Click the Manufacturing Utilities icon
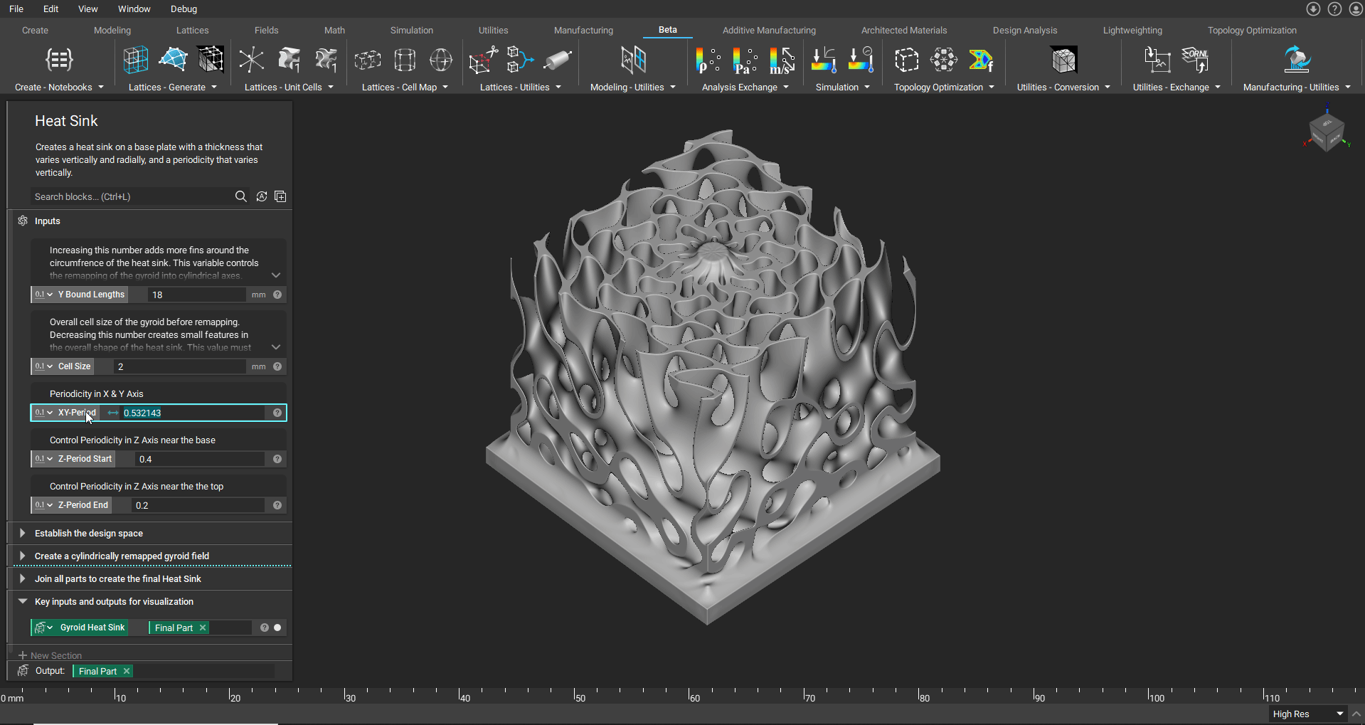This screenshot has width=1365, height=725. pyautogui.click(x=1297, y=60)
